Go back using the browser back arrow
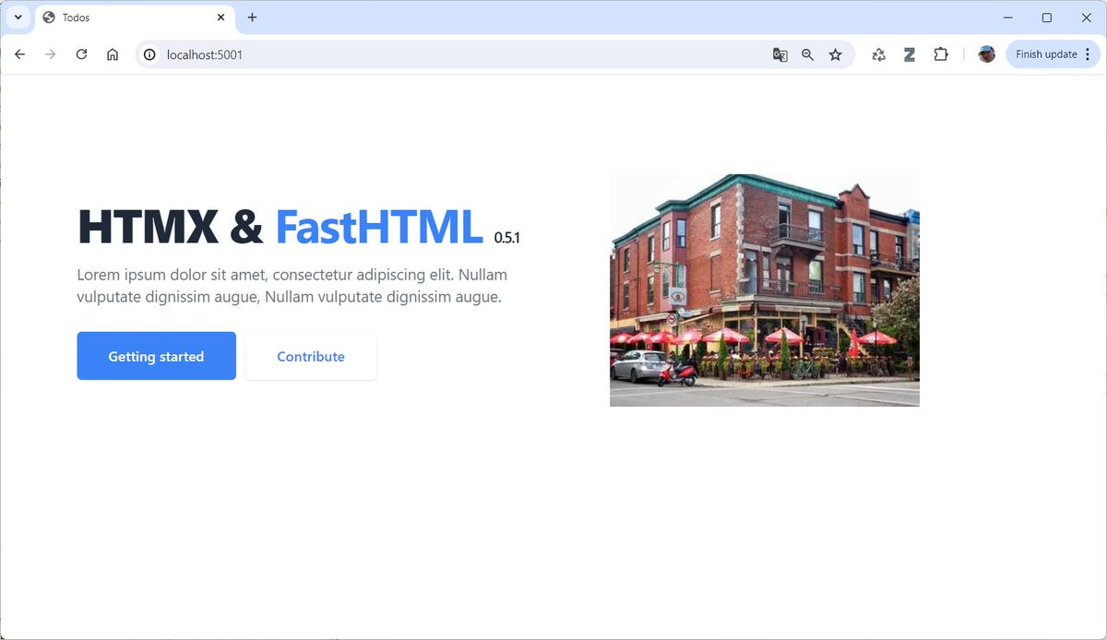Image resolution: width=1107 pixels, height=640 pixels. tap(19, 54)
